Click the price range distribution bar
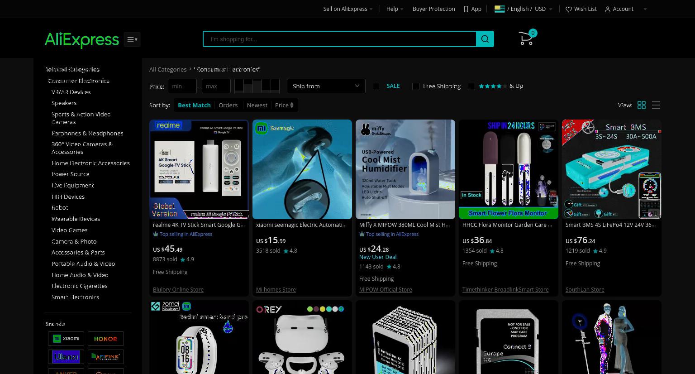Viewport: 695px width, 374px height. 257,86
